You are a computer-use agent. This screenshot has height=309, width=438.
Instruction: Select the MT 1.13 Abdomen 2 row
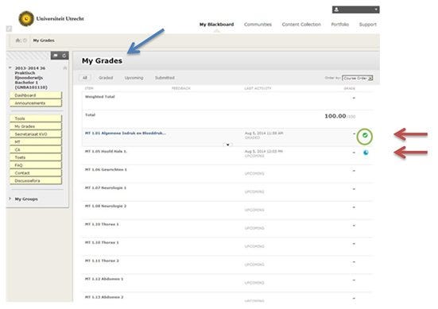pyautogui.click(x=227, y=298)
